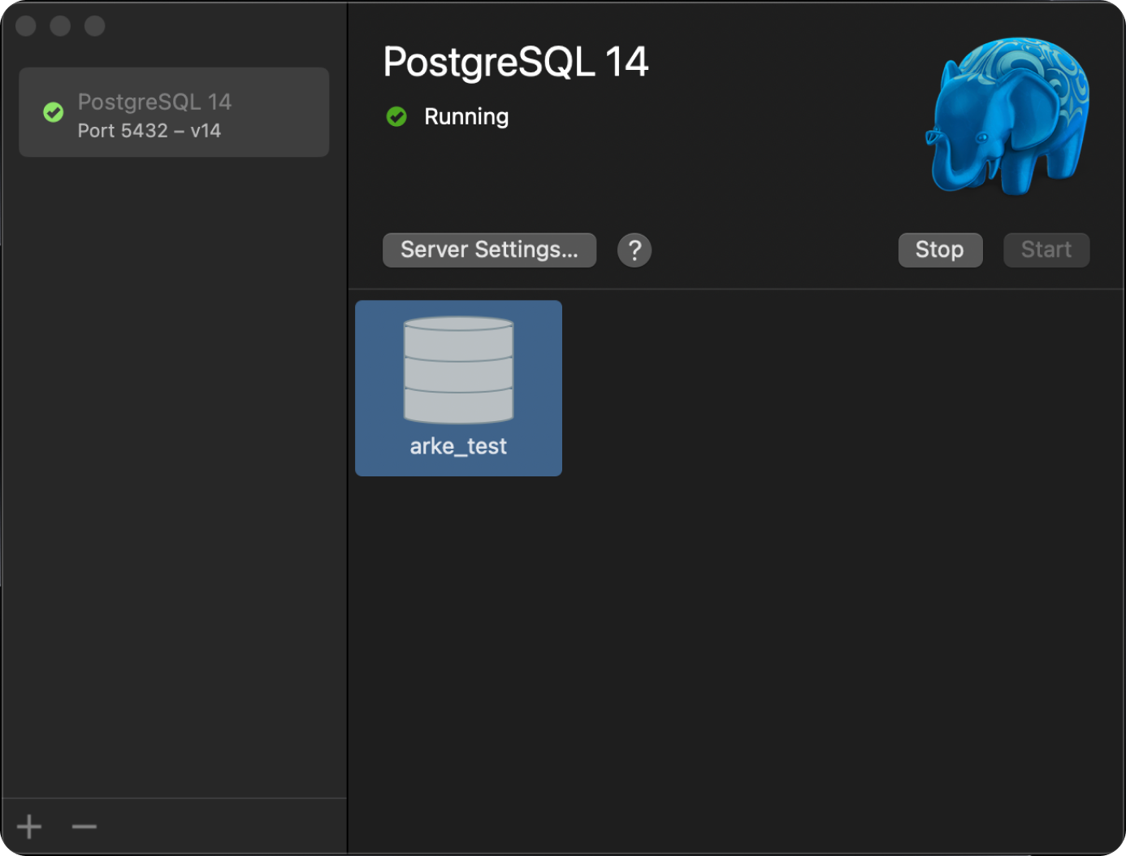The image size is (1126, 856).
Task: Select the PostgreSQL 14 server in sidebar
Action: pos(174,112)
